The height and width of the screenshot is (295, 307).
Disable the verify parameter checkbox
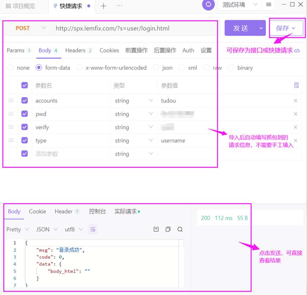coord(24,127)
